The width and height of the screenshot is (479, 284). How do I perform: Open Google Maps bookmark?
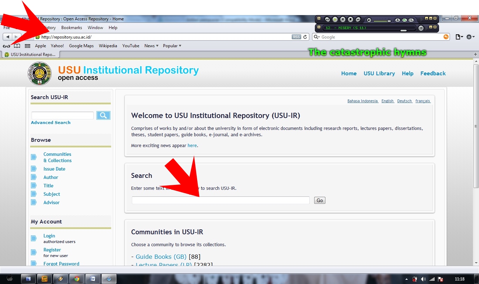click(x=81, y=46)
